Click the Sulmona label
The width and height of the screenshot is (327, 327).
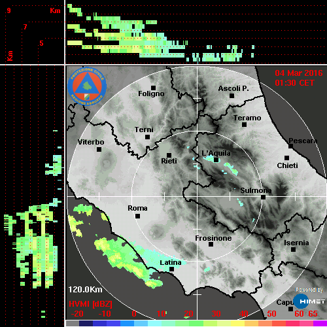click(x=256, y=190)
